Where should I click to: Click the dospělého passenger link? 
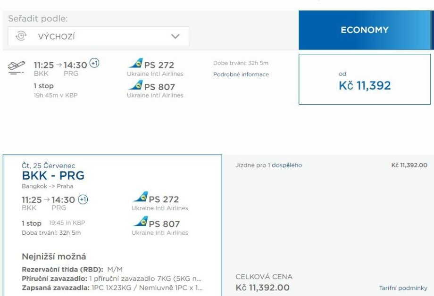287,165
